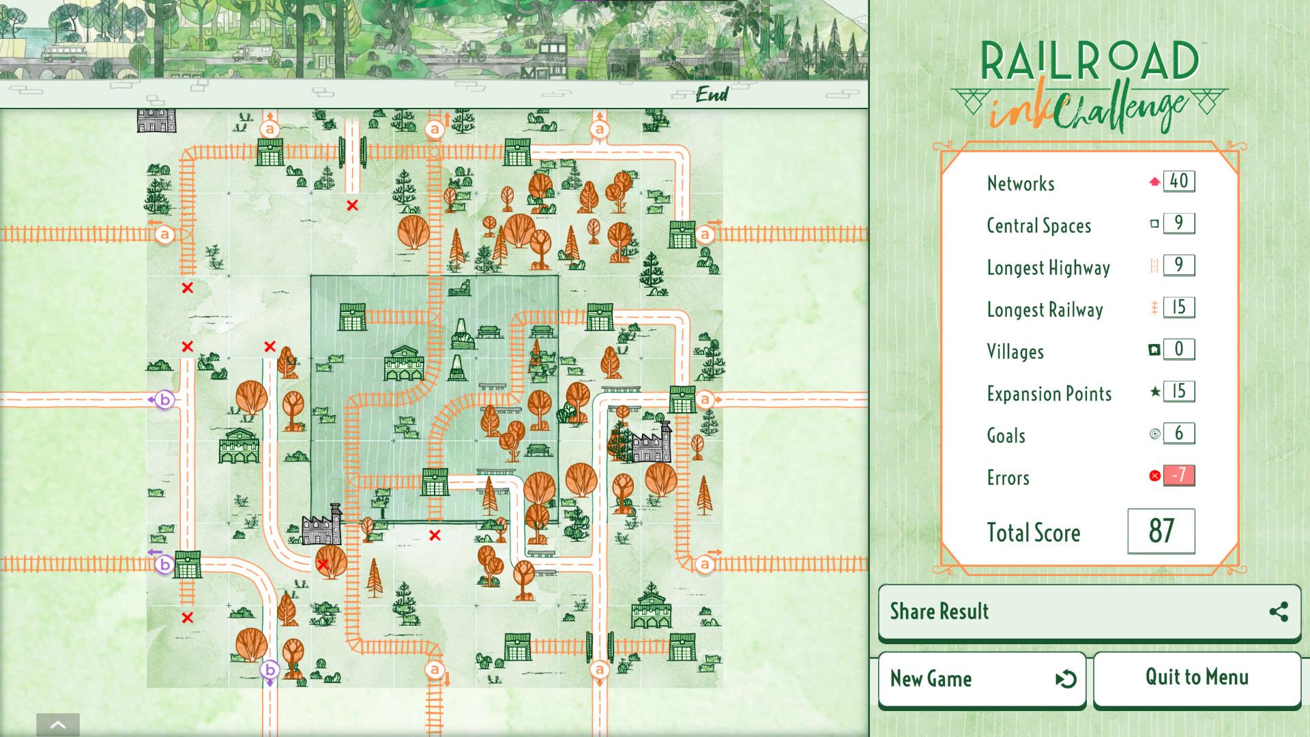Click the Longest Railway icon
This screenshot has height=737, width=1310.
1154,308
